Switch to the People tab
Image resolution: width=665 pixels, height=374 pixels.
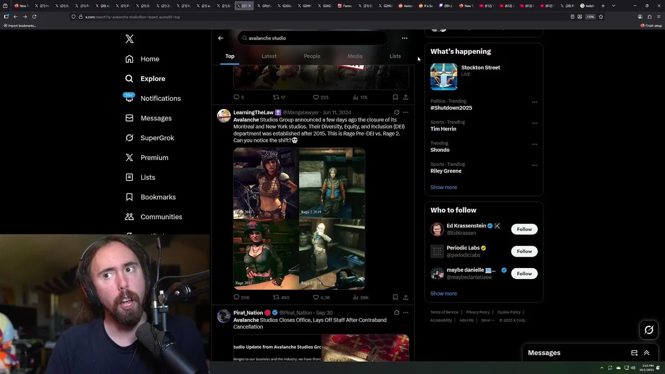coord(312,56)
